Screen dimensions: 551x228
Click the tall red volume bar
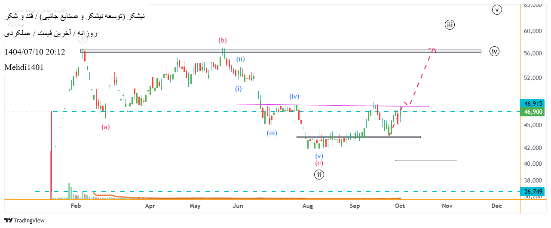tap(51, 155)
